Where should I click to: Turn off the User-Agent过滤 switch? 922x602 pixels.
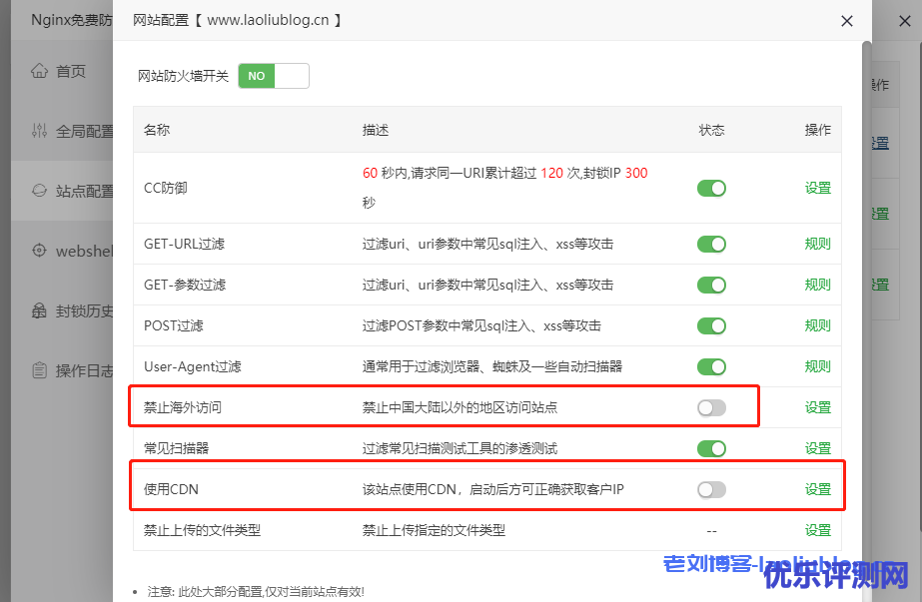711,366
